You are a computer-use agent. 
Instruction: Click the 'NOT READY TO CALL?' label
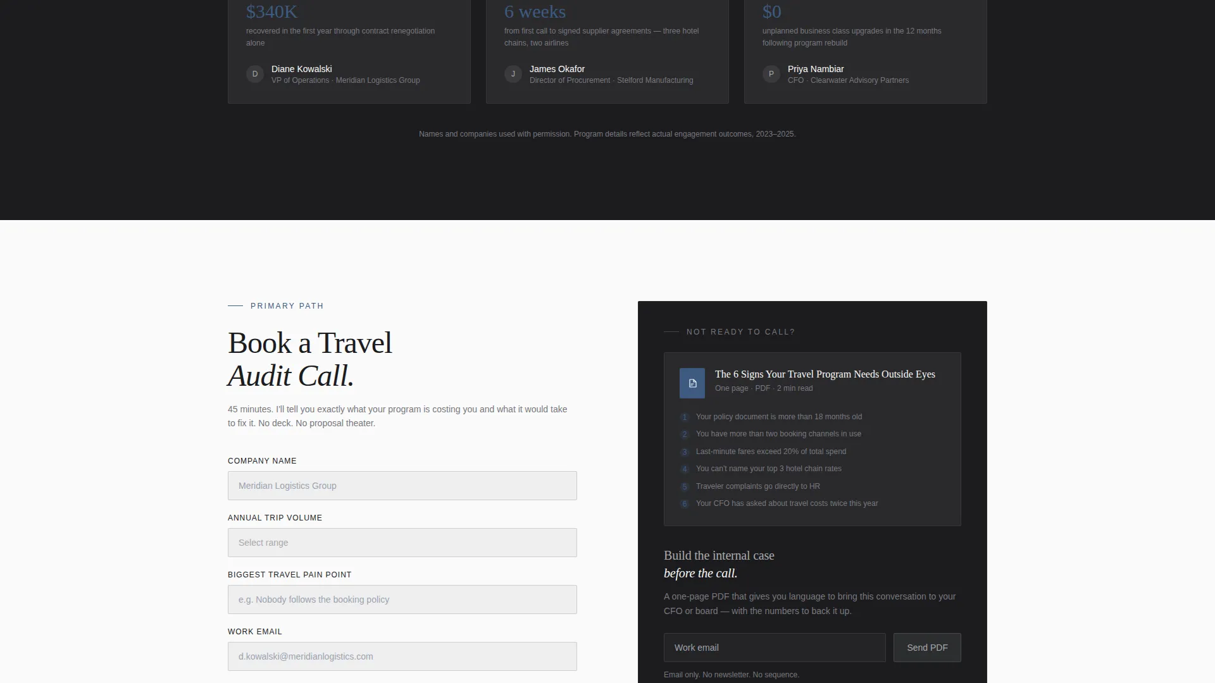point(740,332)
